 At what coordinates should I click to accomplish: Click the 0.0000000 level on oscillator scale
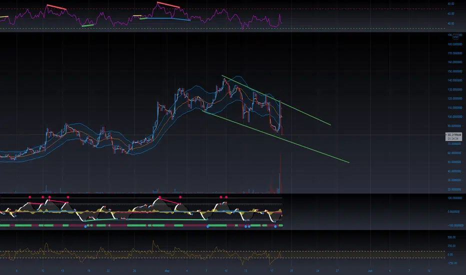pyautogui.click(x=454, y=211)
